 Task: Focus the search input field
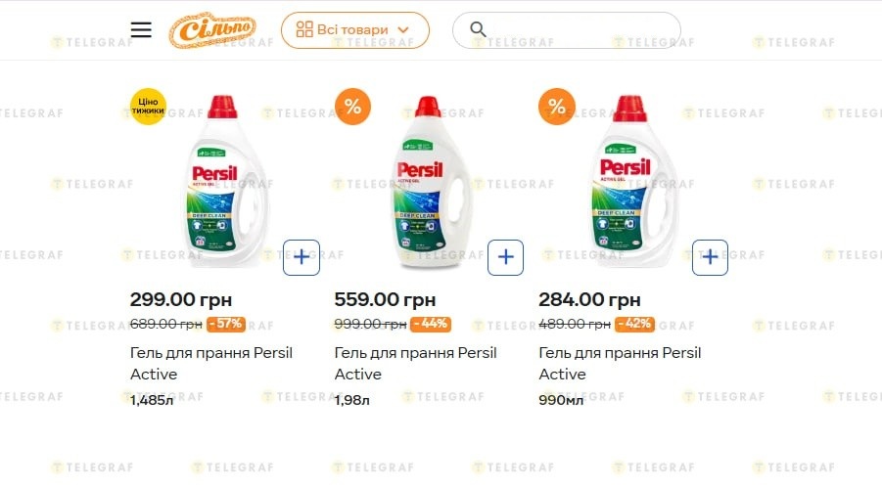578,30
